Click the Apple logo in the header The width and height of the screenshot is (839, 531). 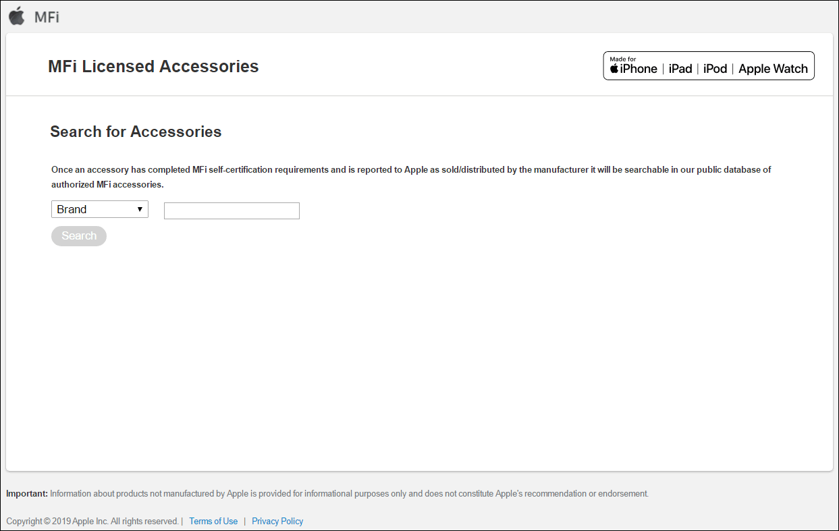(x=17, y=16)
